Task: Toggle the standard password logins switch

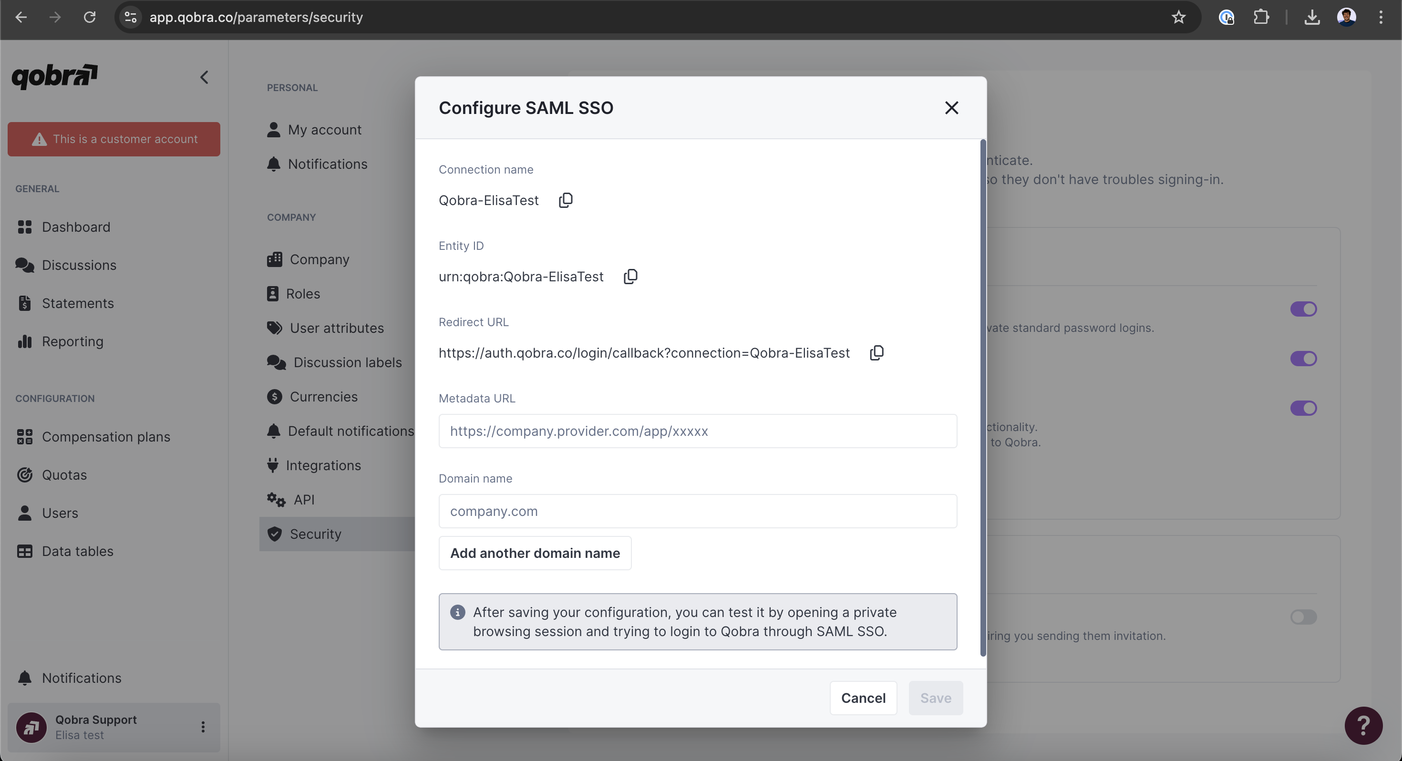Action: [x=1303, y=309]
